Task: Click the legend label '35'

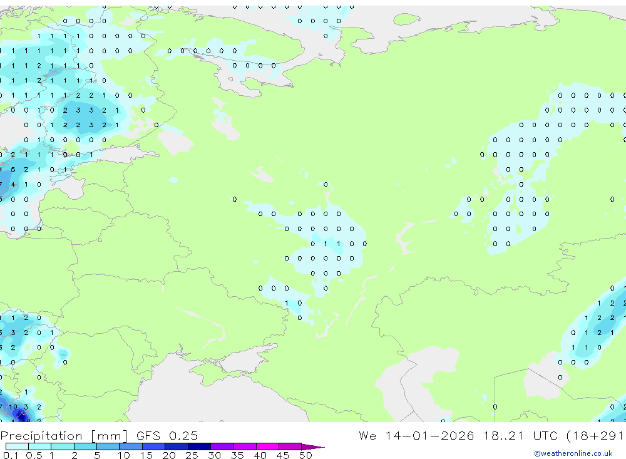Action: (x=237, y=455)
